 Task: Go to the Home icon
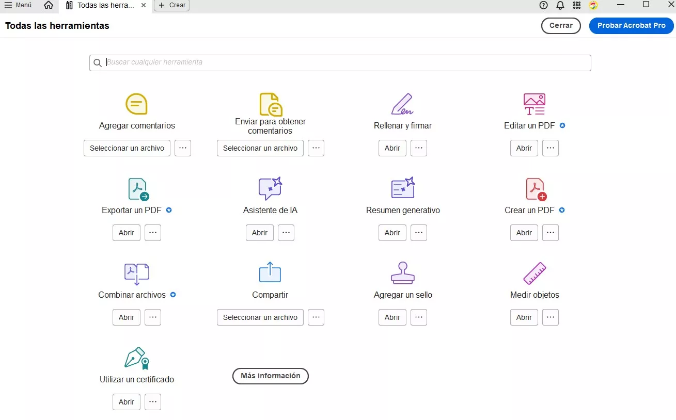coord(49,5)
